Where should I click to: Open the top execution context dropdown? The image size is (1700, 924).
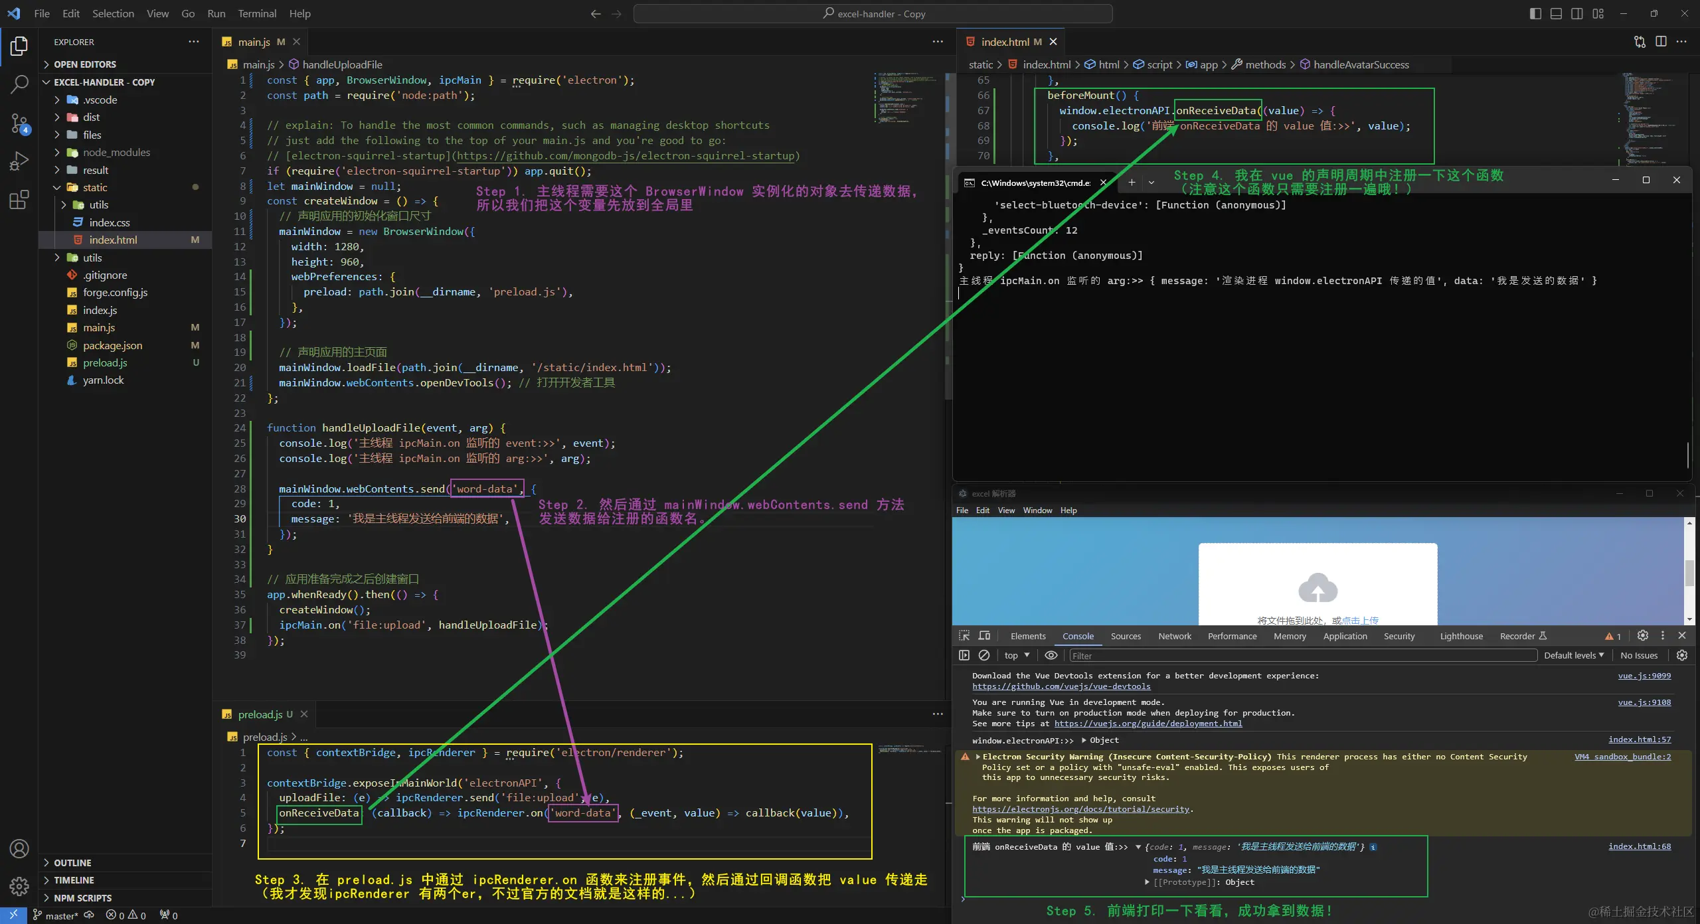point(1017,655)
